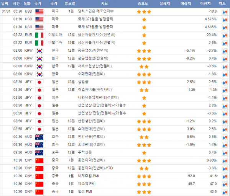The height and width of the screenshot is (196, 230).
Task: Click China flag in 제조업 PMI row
Action: (39, 184)
